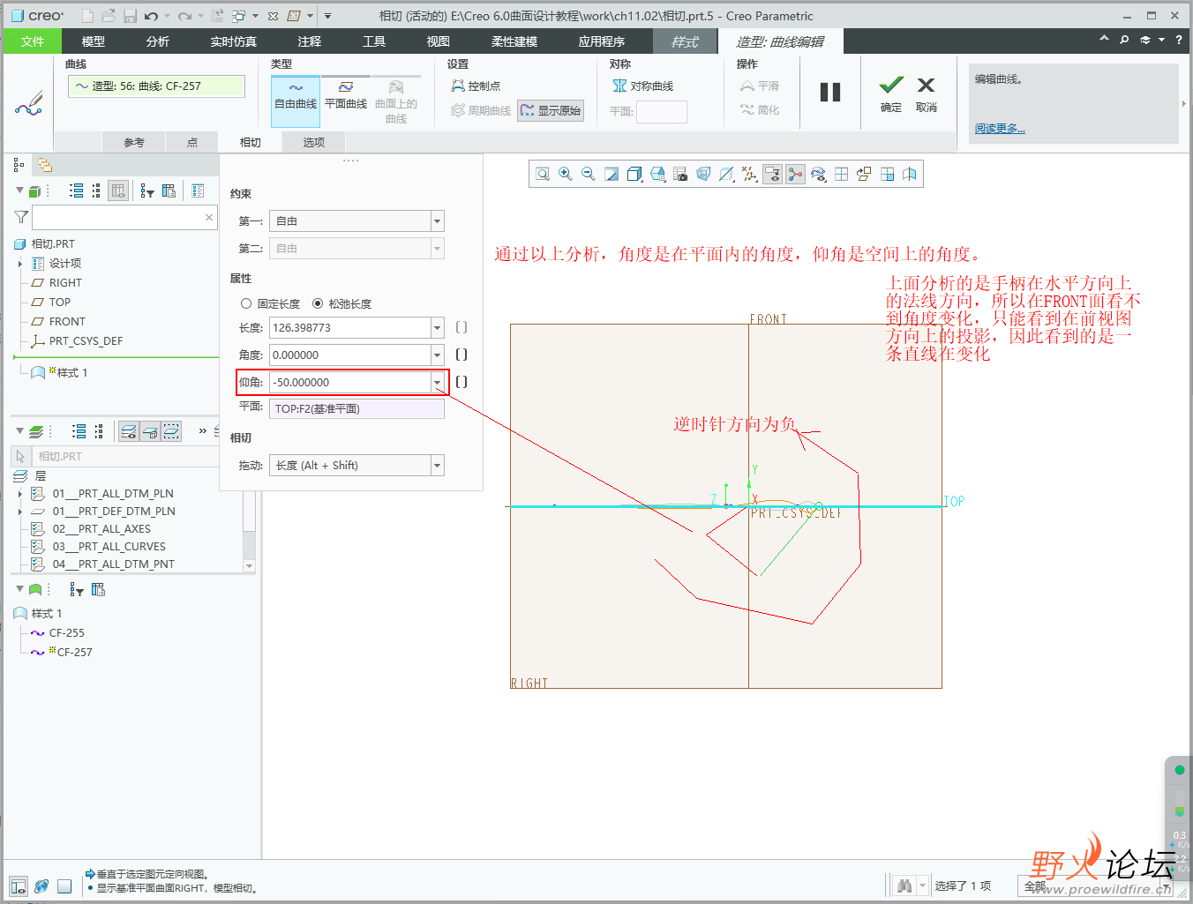Expand the 01__PRT_ALL_DTM_PLN layer node
The height and width of the screenshot is (904, 1193).
pyautogui.click(x=20, y=494)
